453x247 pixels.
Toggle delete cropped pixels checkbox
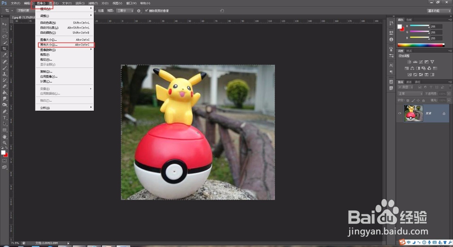pyautogui.click(x=146, y=11)
